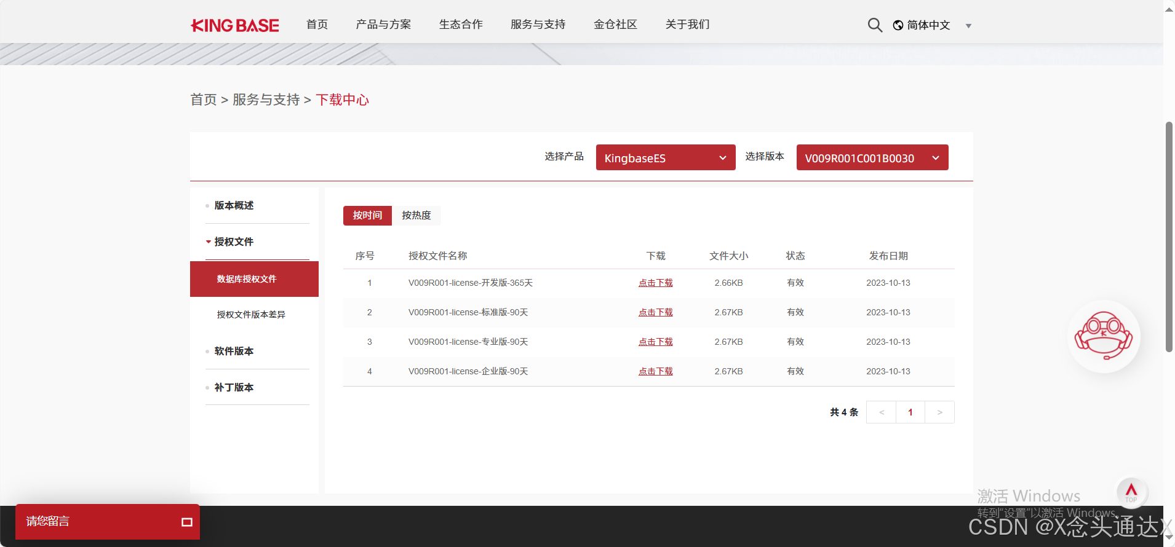Viewport: 1175px width, 547px height.
Task: Select 数据库授权文件 in the sidebar
Action: pyautogui.click(x=254, y=279)
